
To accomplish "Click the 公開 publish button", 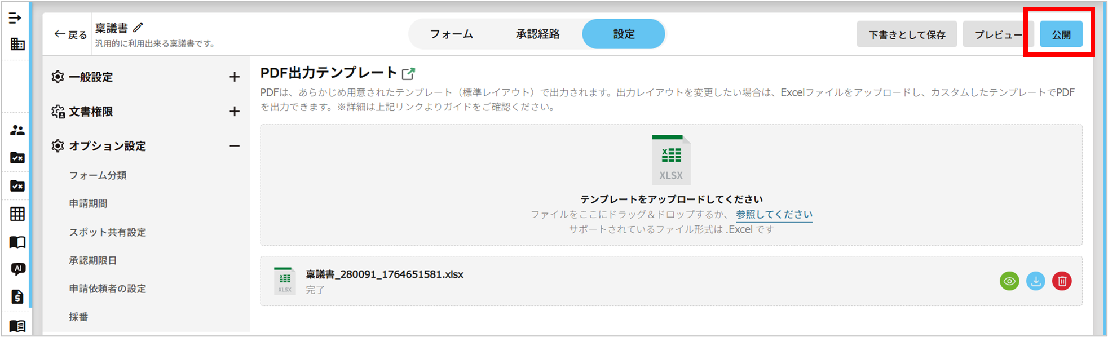I will (1061, 34).
